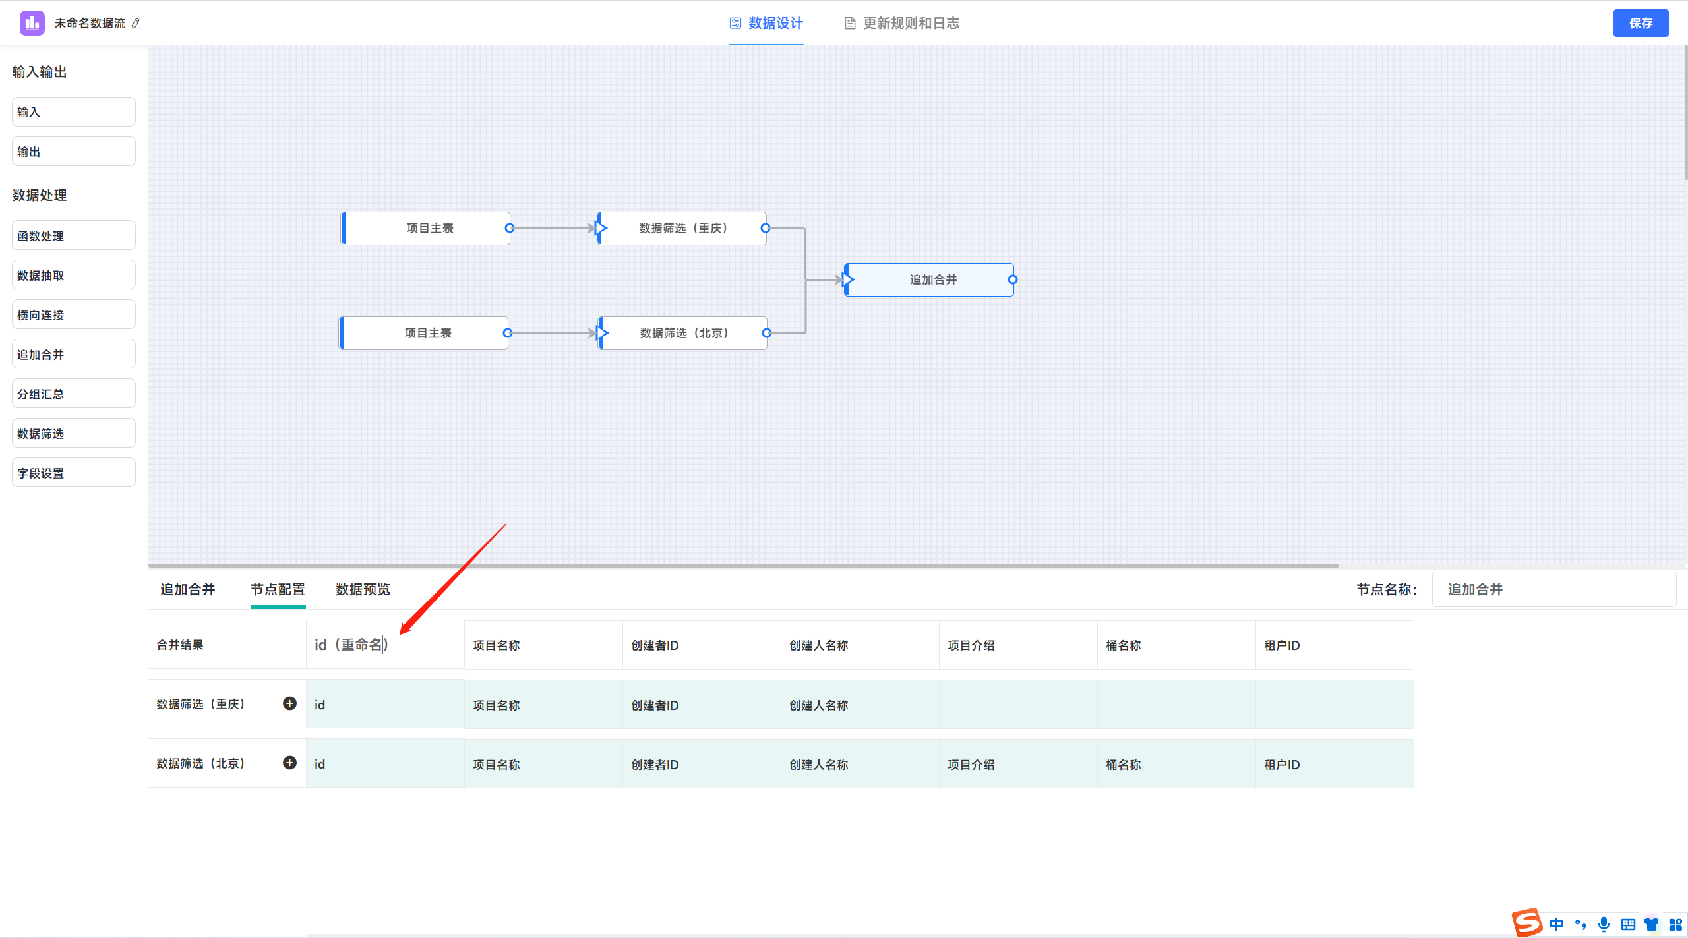Image resolution: width=1688 pixels, height=938 pixels.
Task: Select 横向连接 component in sidebar
Action: (x=74, y=314)
